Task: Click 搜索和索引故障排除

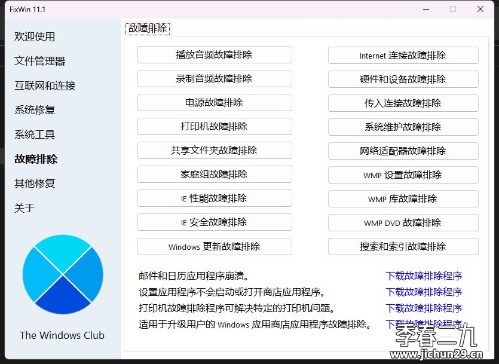Action: [403, 247]
